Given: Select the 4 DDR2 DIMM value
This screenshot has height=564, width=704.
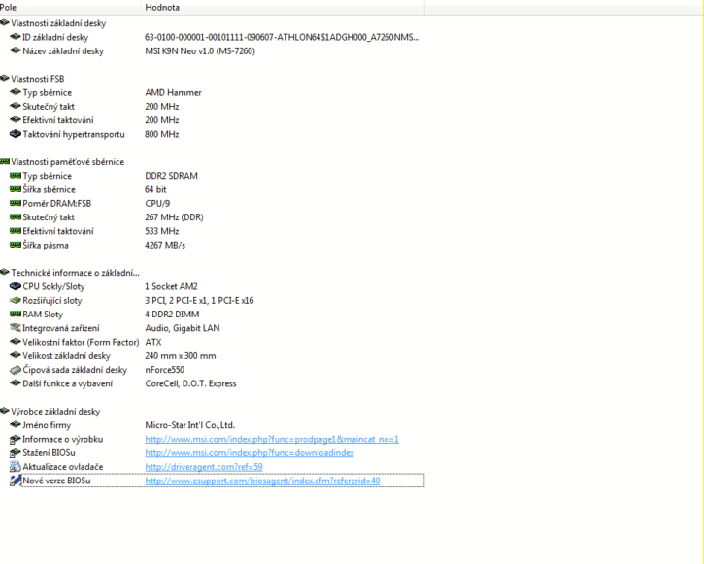Looking at the screenshot, I should 173,315.
